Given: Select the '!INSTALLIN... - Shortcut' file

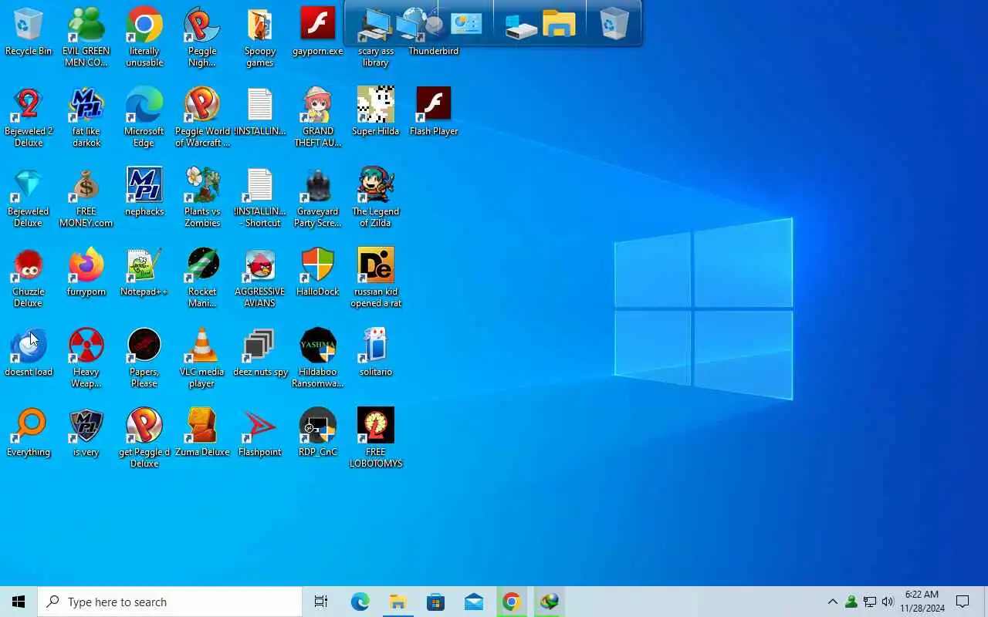Looking at the screenshot, I should [x=260, y=197].
